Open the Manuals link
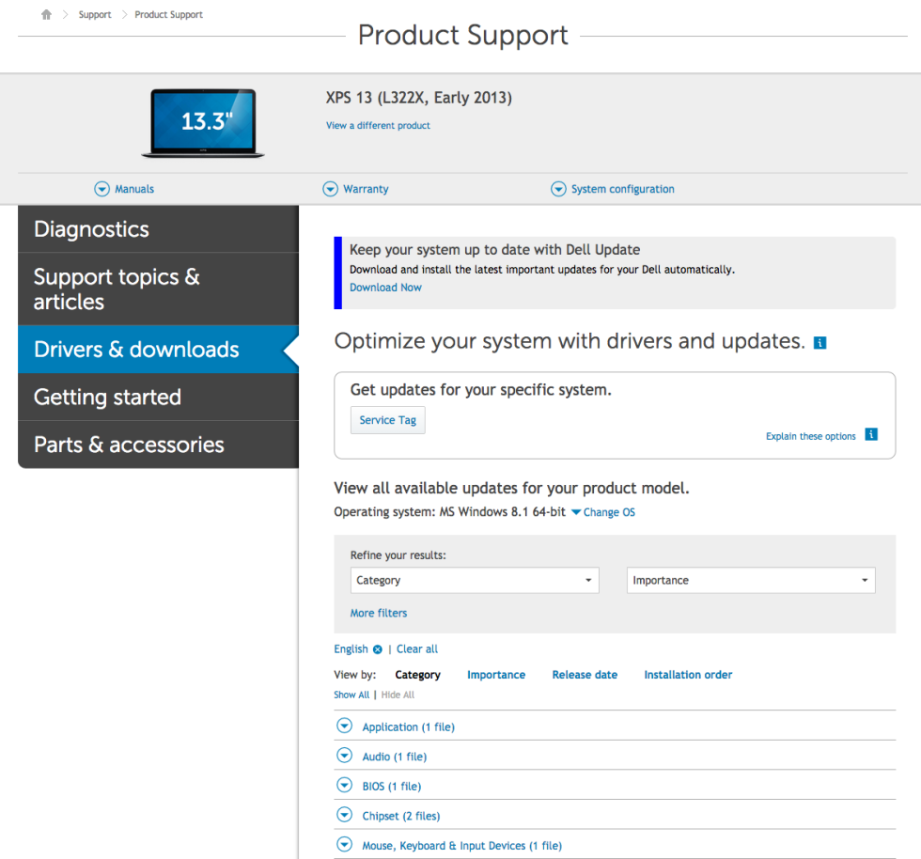This screenshot has height=859, width=921. click(x=134, y=189)
